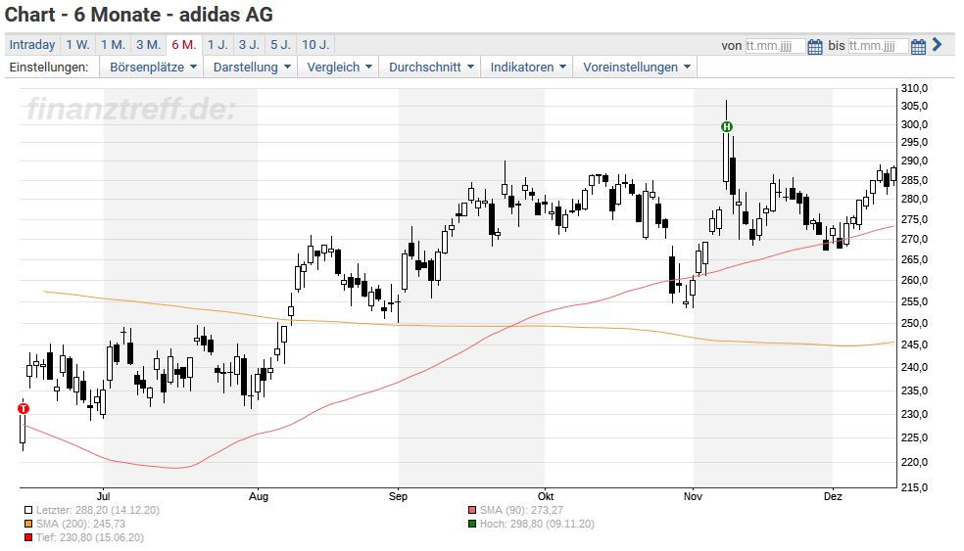The width and height of the screenshot is (964, 551).
Task: Click the 'Einstellungen:' label
Action: [49, 67]
